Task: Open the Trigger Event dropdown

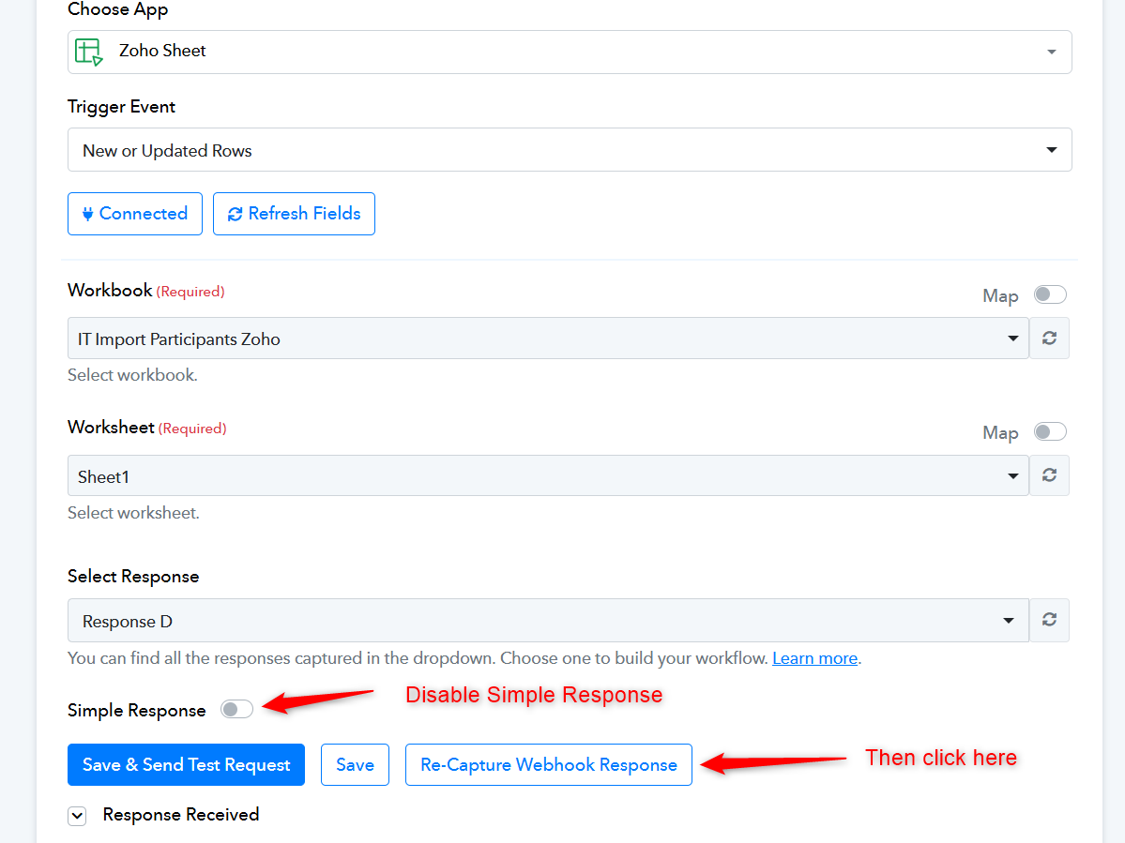Action: coord(570,150)
